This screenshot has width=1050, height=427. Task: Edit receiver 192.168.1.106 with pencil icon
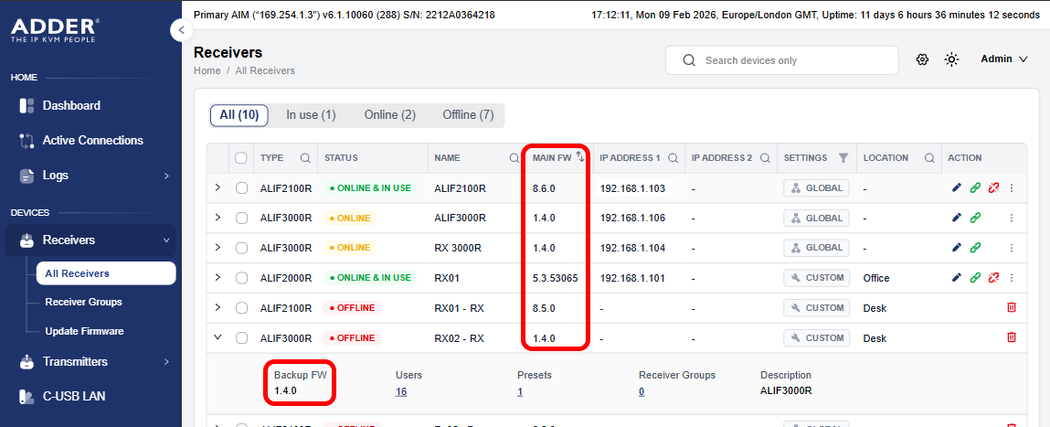tap(957, 218)
